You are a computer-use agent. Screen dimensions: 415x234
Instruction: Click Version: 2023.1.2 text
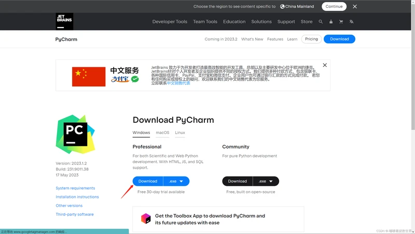(71, 163)
